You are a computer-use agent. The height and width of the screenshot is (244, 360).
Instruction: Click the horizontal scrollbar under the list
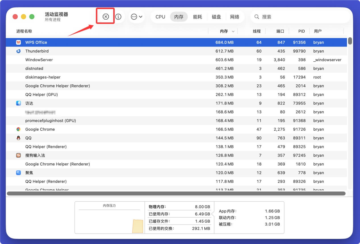point(176,193)
